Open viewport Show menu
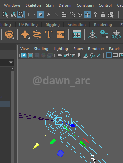Screen dimensions: 123x163 [78, 49]
